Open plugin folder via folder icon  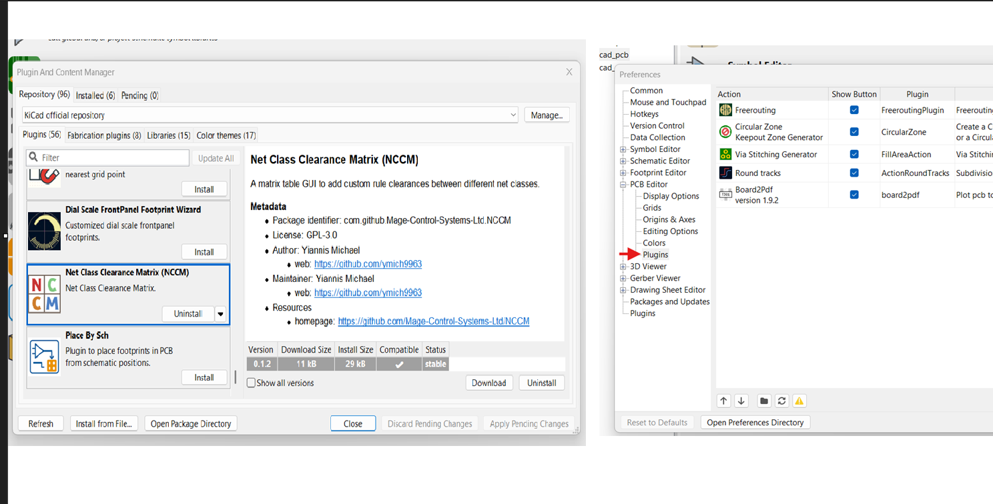coord(764,401)
